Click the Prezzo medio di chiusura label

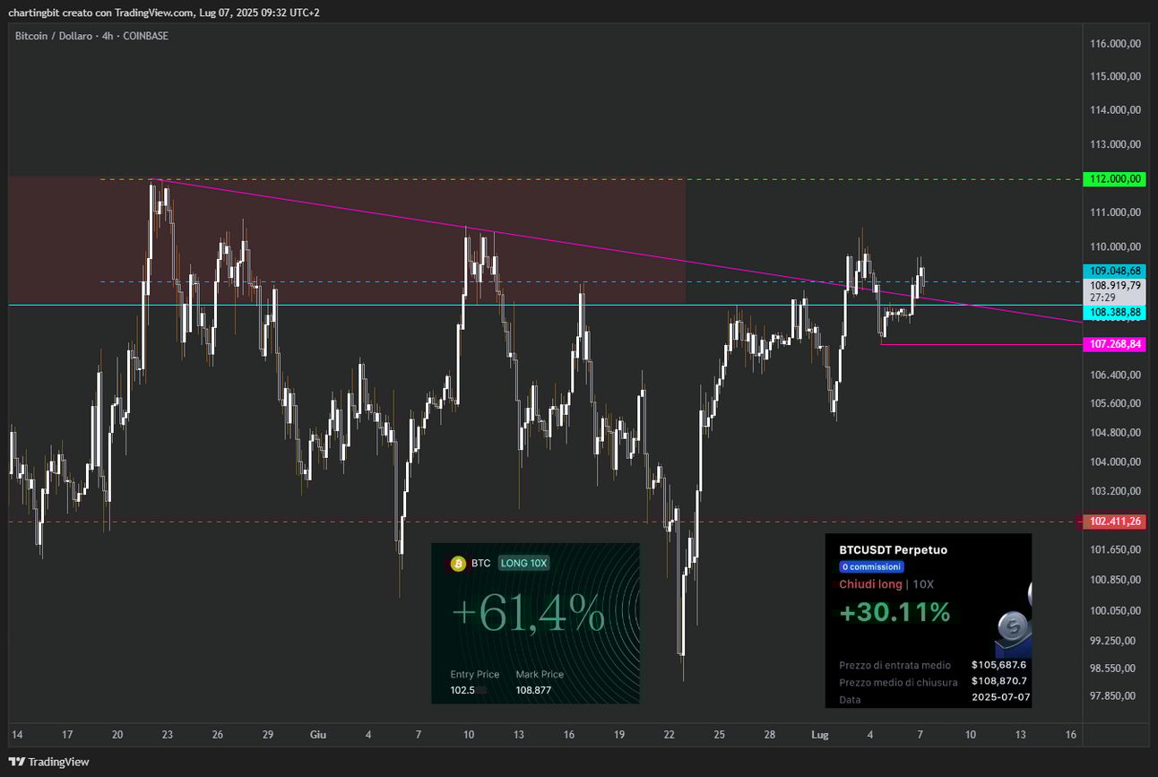898,682
